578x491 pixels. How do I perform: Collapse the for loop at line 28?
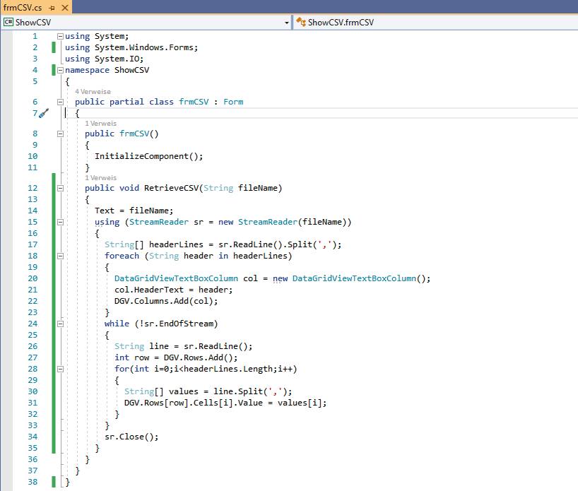click(x=60, y=369)
